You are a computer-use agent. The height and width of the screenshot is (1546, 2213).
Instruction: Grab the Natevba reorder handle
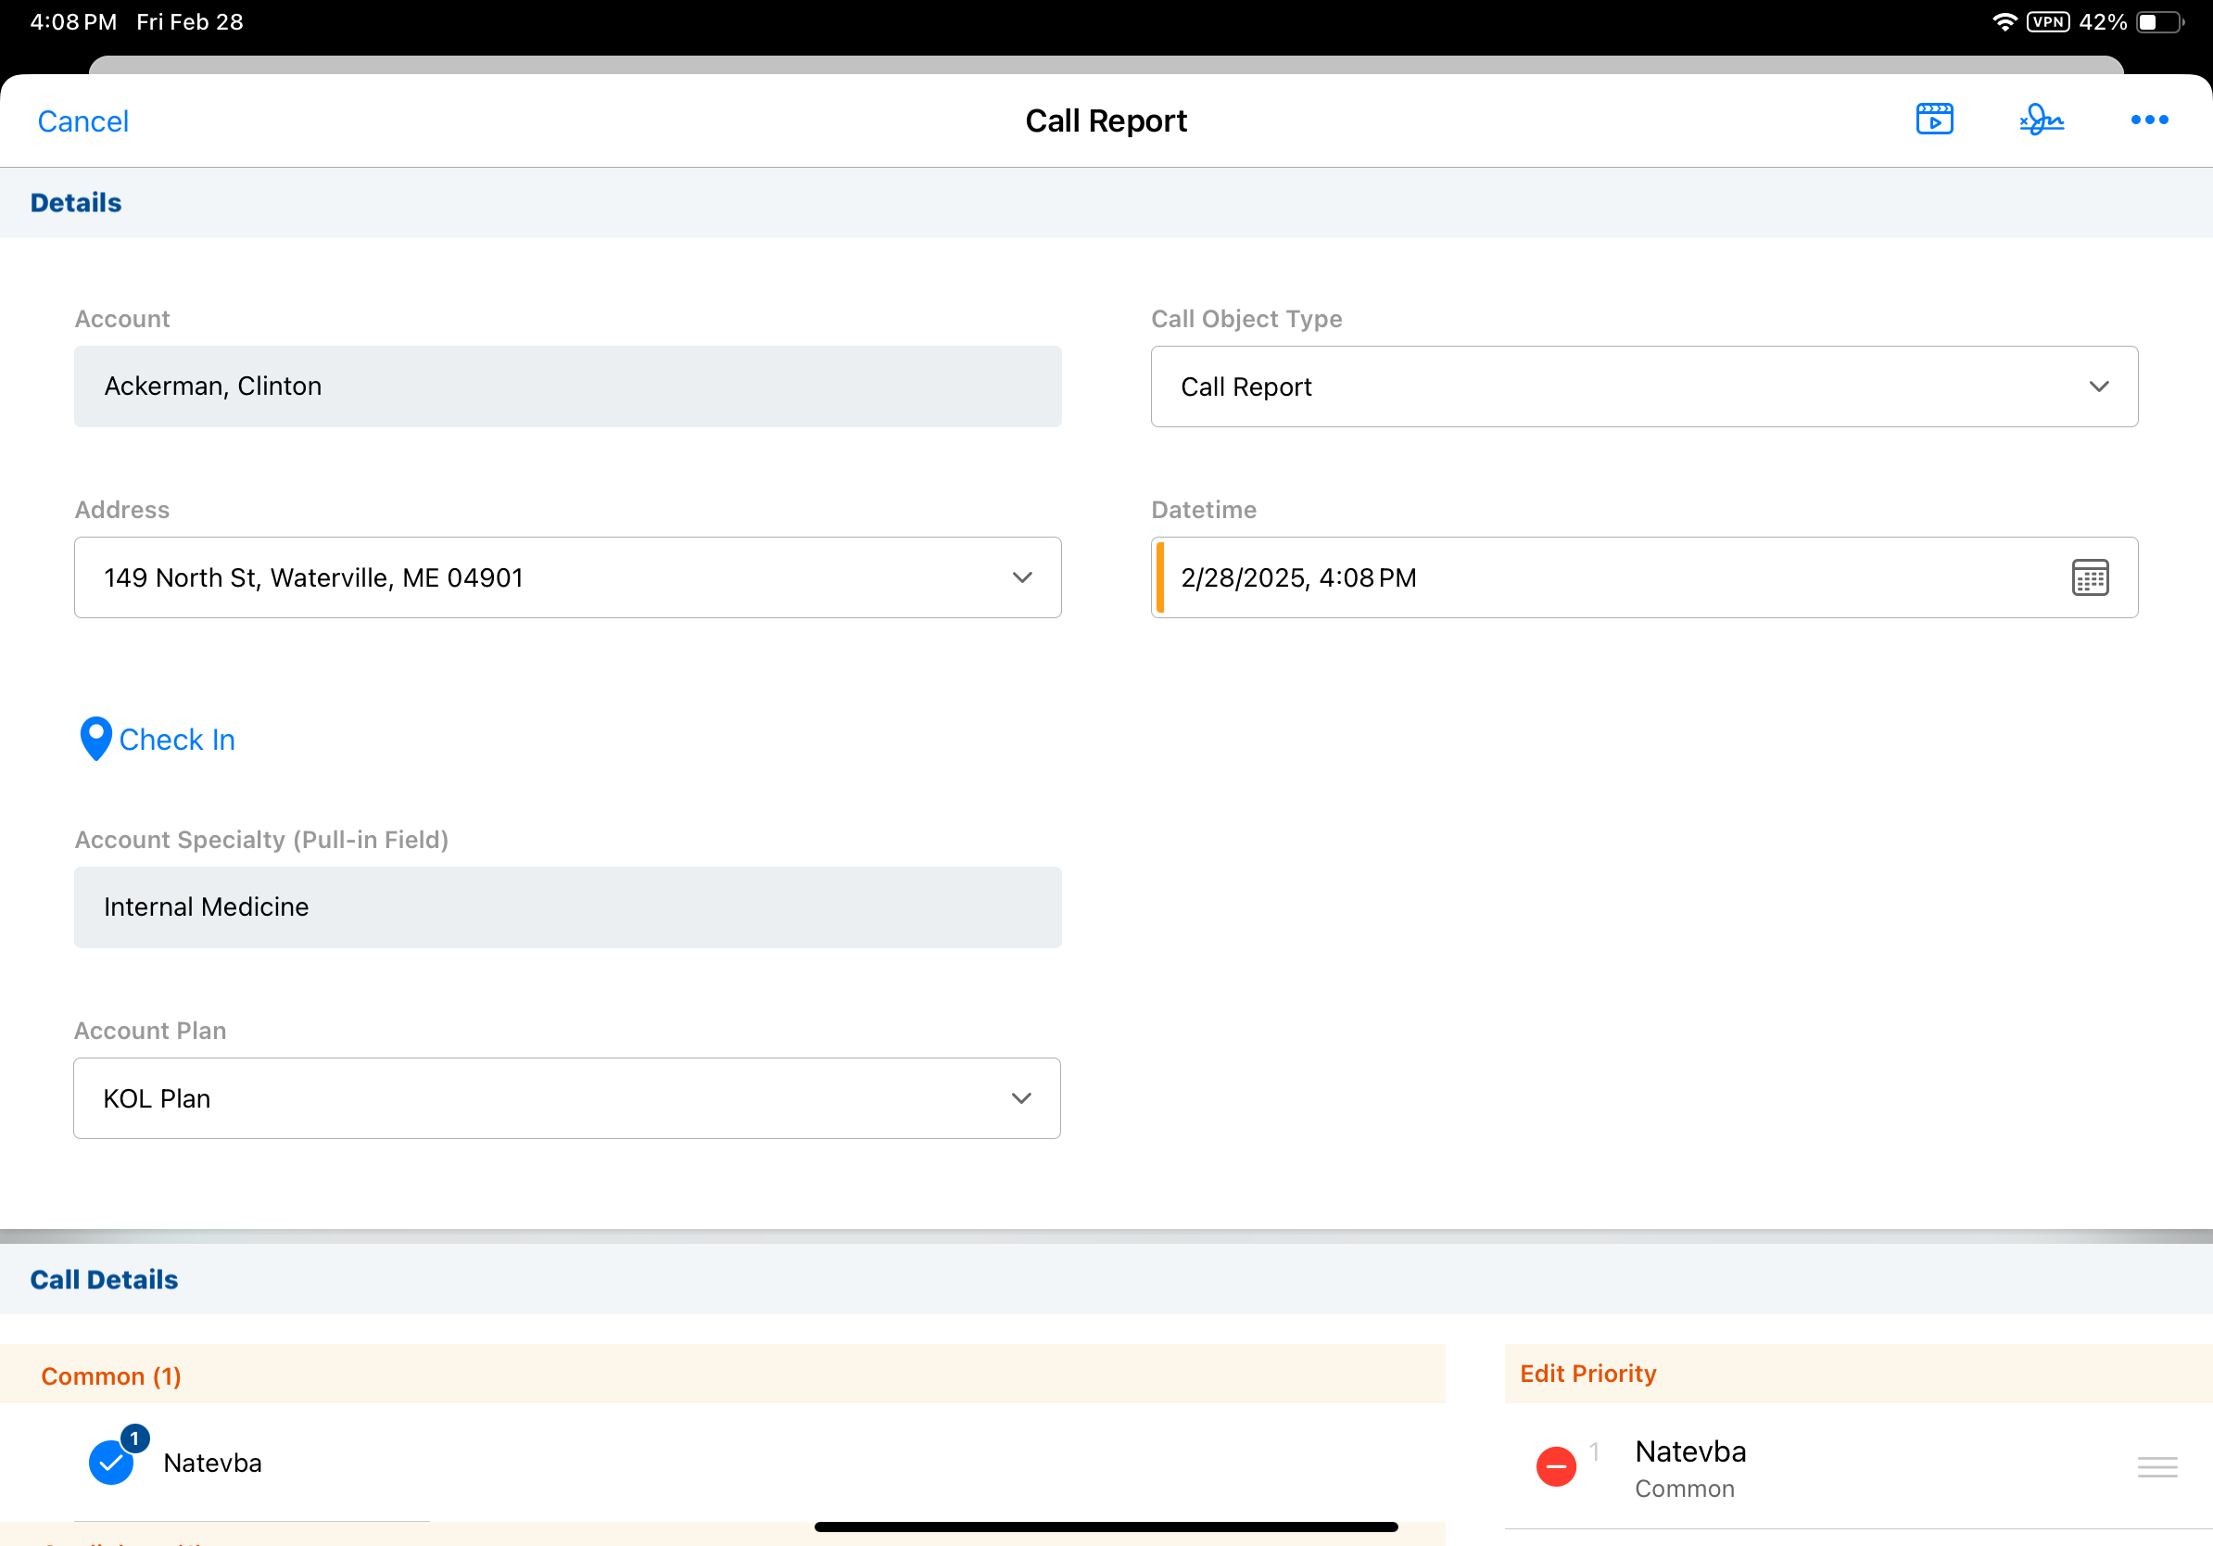click(x=2156, y=1466)
